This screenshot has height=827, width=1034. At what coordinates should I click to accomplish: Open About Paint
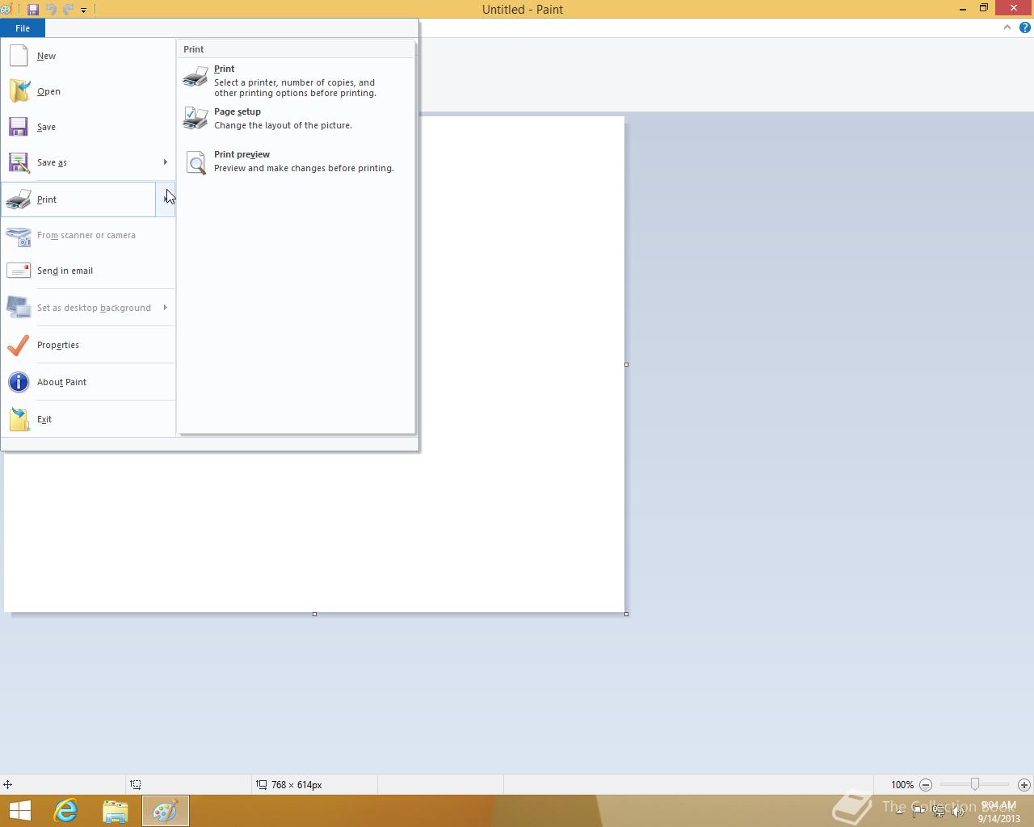88,382
